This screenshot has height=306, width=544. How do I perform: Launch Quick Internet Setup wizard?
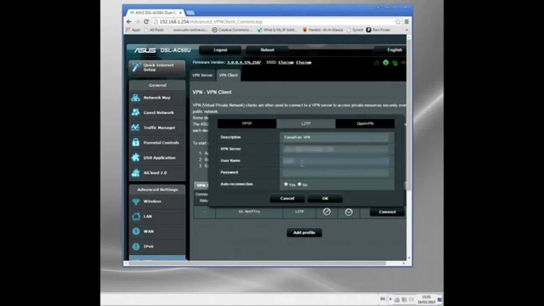(157, 68)
